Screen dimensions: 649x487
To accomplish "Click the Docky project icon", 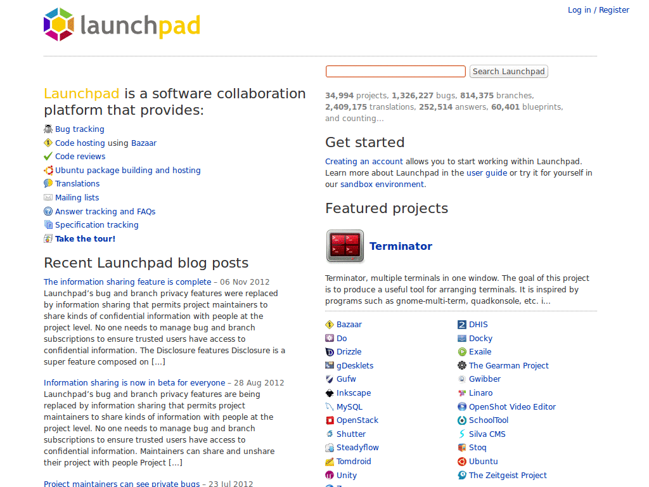I will click(x=462, y=339).
